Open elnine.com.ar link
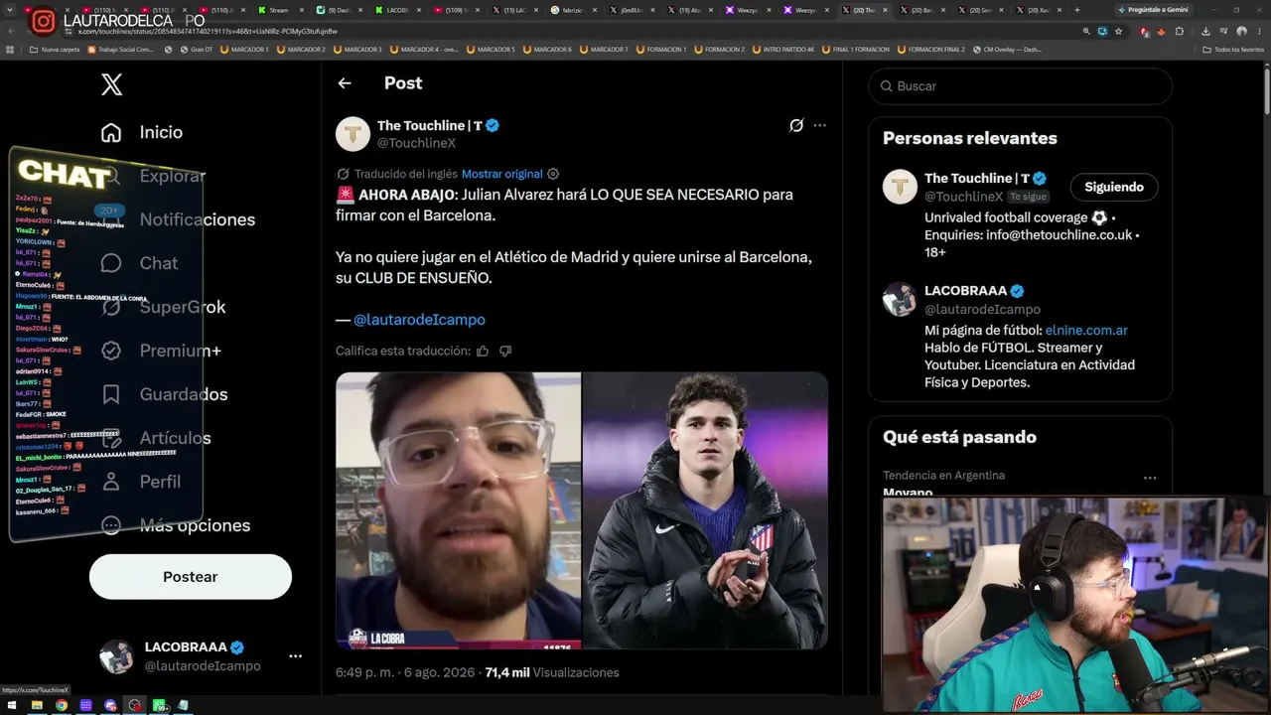The image size is (1271, 715). click(x=1086, y=330)
